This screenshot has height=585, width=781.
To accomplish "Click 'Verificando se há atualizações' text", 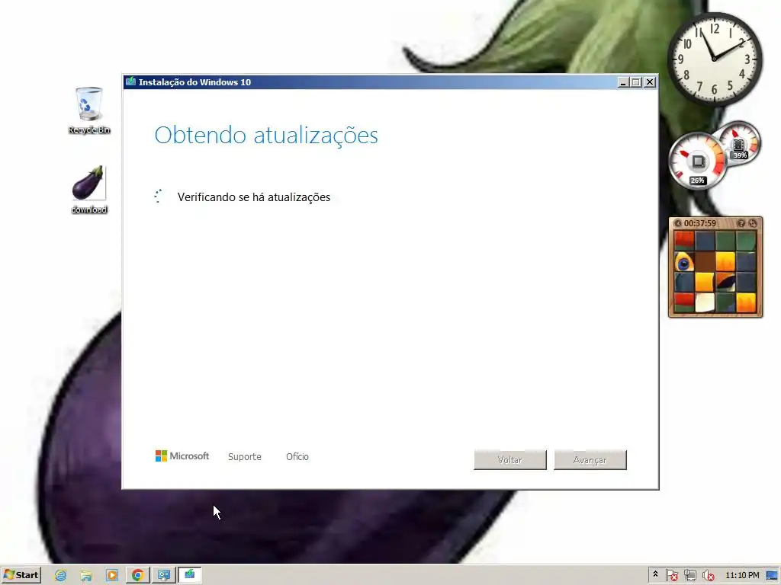I will (x=253, y=197).
